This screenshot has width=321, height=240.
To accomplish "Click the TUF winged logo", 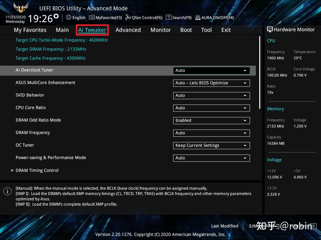I will 21,7.
